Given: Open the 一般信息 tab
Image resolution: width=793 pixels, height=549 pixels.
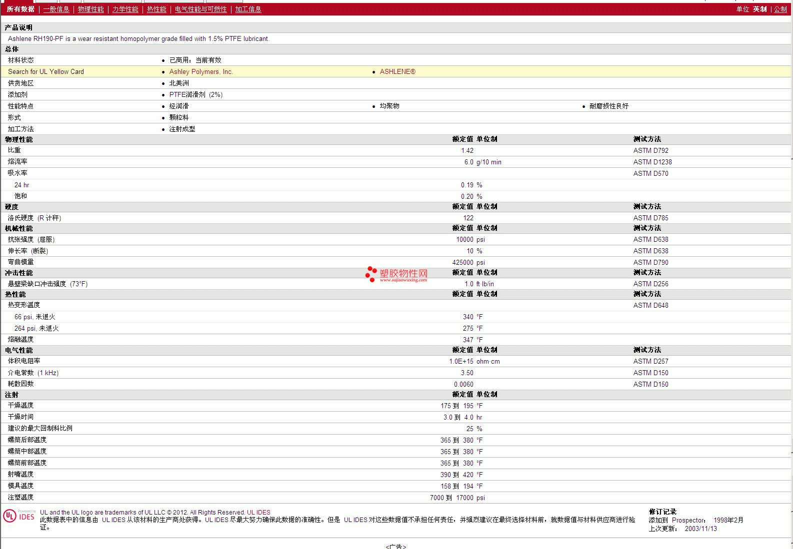Looking at the screenshot, I should click(56, 9).
